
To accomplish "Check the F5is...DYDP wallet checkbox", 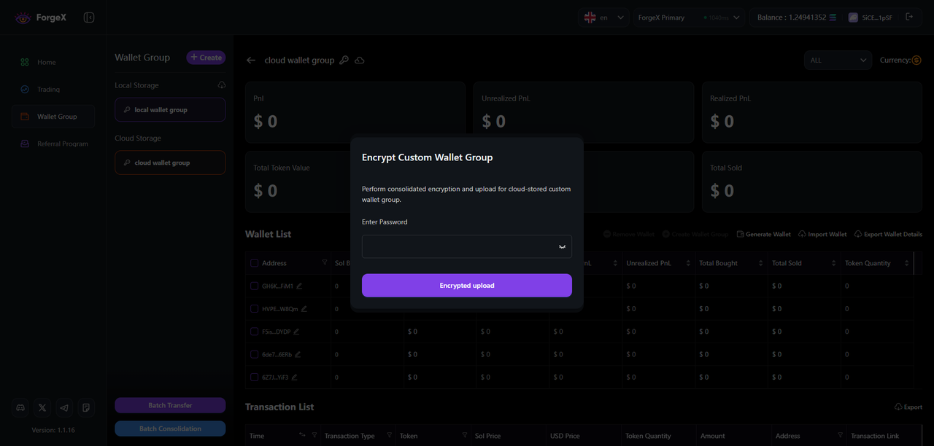I will click(x=255, y=332).
